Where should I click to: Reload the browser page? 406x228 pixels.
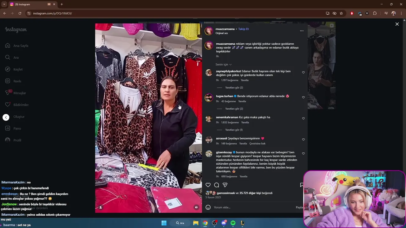[20, 13]
